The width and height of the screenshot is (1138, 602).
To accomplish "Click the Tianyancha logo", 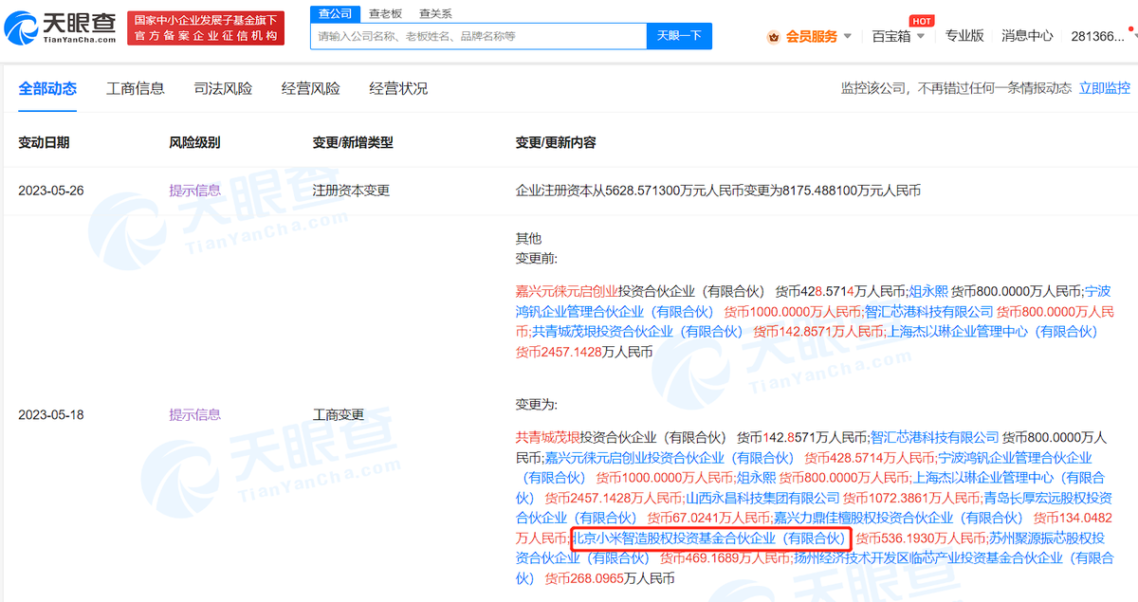I will click(x=61, y=27).
